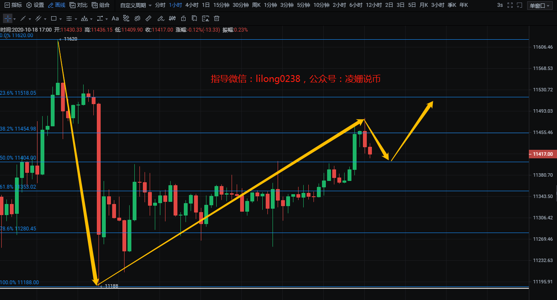Select the rectangle shape drawing tool

[54, 19]
